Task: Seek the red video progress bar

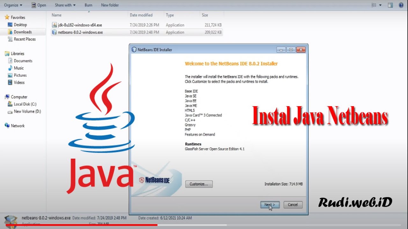Action: pyautogui.click(x=81, y=225)
